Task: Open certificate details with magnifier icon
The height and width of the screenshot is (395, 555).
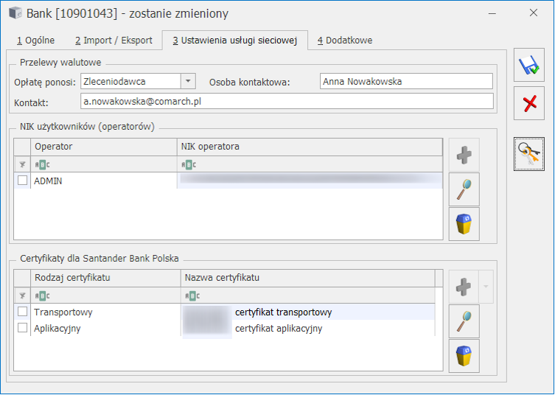Action: pyautogui.click(x=464, y=321)
